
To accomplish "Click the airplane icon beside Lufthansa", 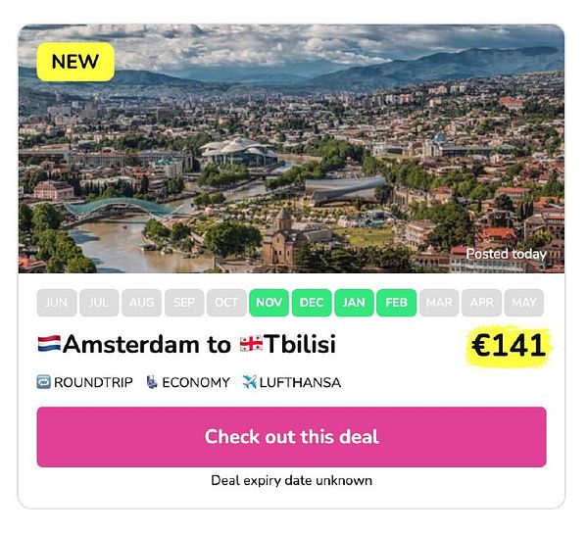I will coord(249,382).
